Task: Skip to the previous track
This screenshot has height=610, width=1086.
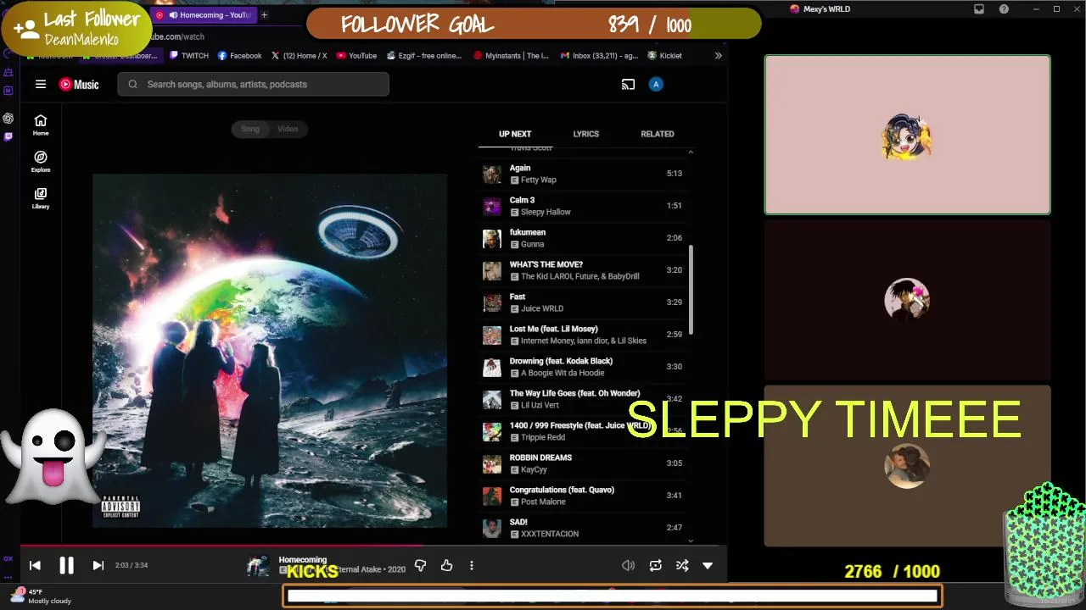Action: pos(35,565)
